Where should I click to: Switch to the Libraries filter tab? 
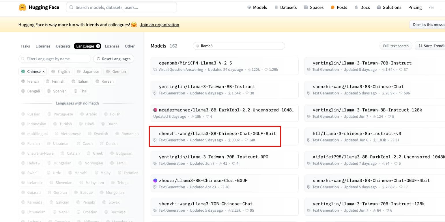pyautogui.click(x=43, y=46)
